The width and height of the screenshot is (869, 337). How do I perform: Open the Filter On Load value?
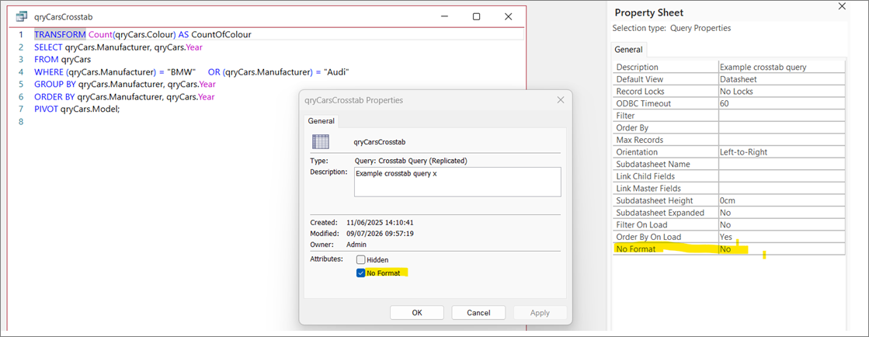point(781,225)
